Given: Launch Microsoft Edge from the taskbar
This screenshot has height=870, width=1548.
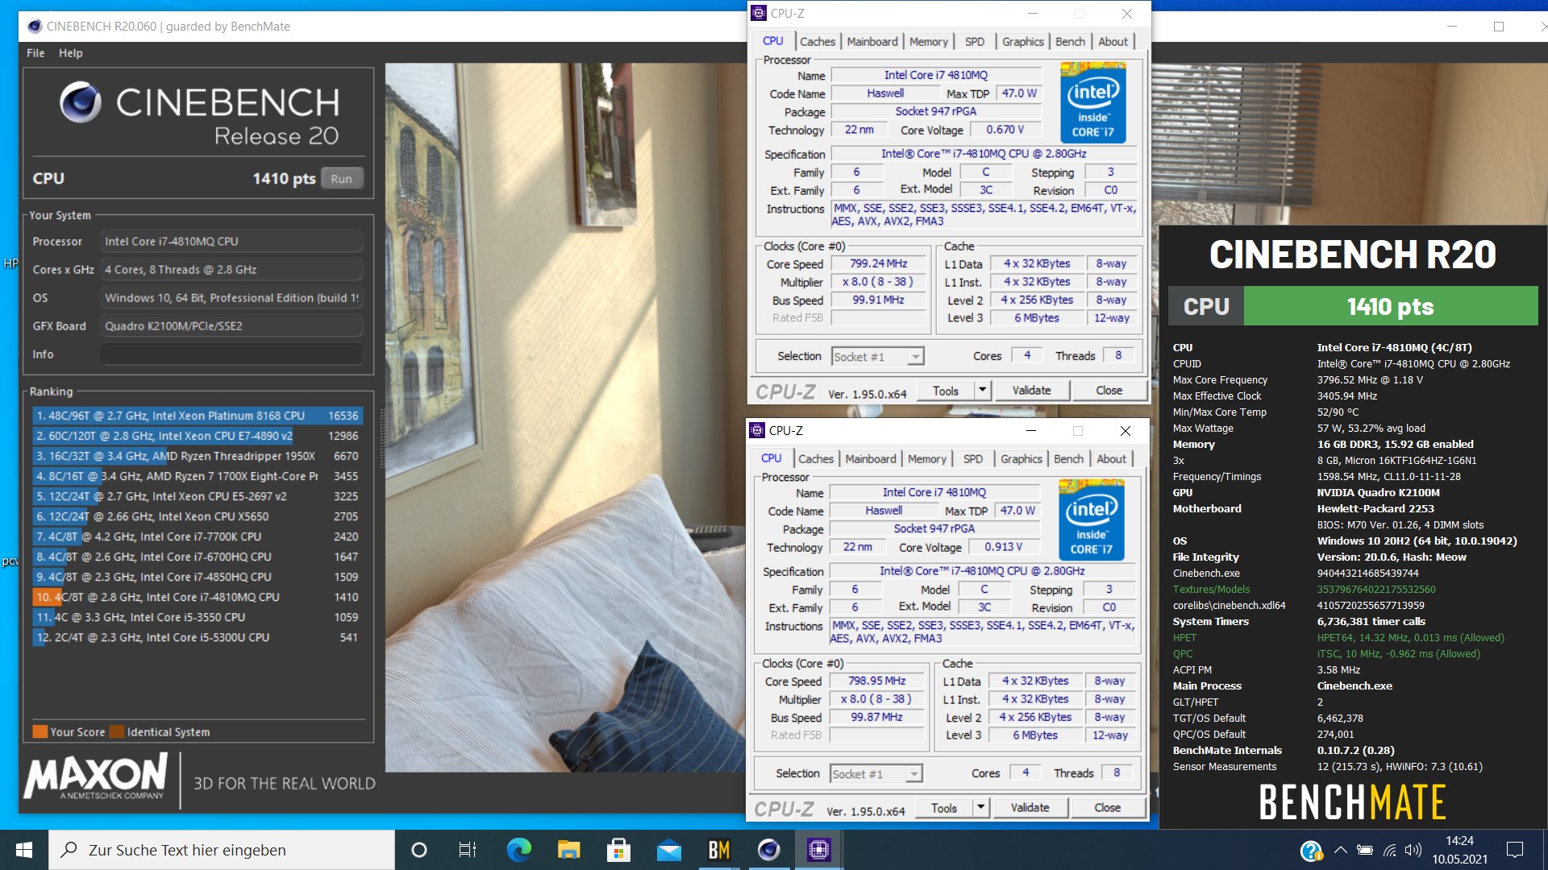Looking at the screenshot, I should (x=518, y=850).
